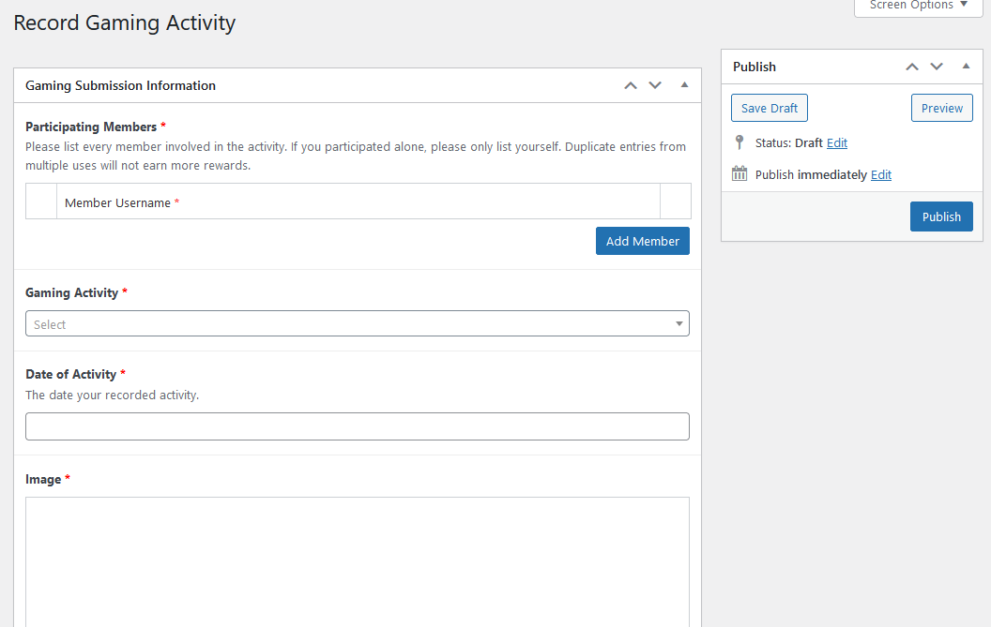Click the pin icon beside Status
Screen dimensions: 991x627
(739, 143)
